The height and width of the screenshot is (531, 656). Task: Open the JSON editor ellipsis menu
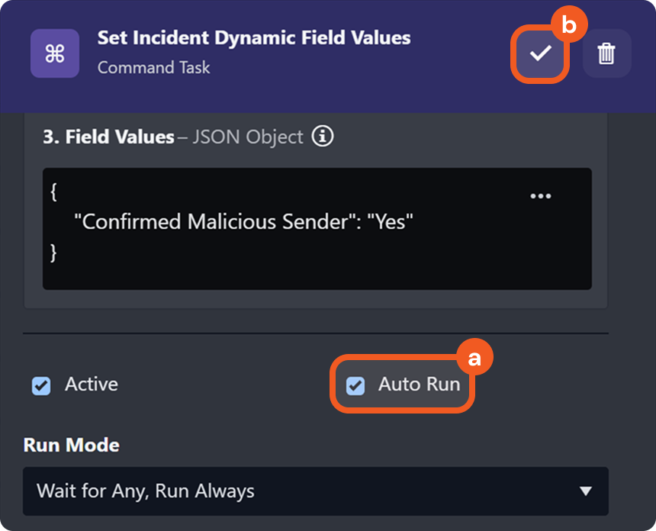(x=540, y=196)
